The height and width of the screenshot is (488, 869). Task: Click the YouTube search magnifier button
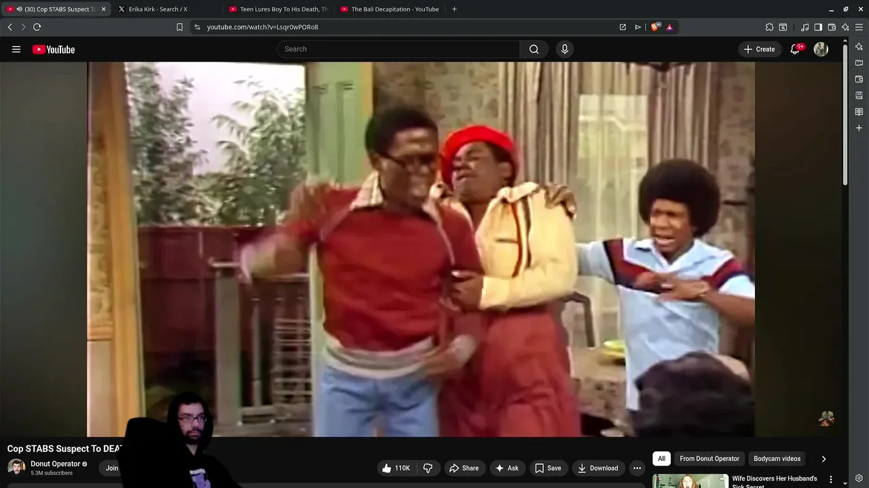click(534, 49)
